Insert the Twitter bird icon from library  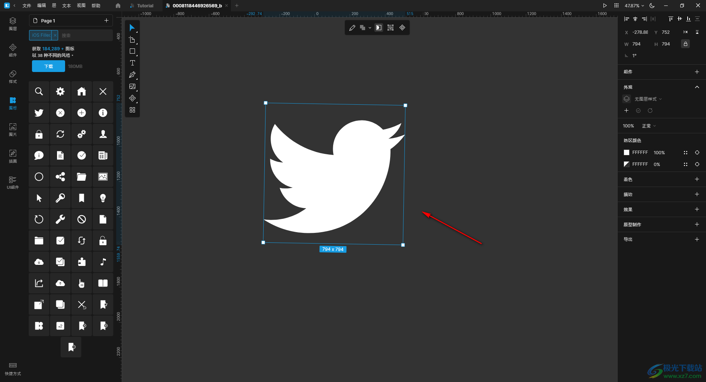[x=39, y=113]
